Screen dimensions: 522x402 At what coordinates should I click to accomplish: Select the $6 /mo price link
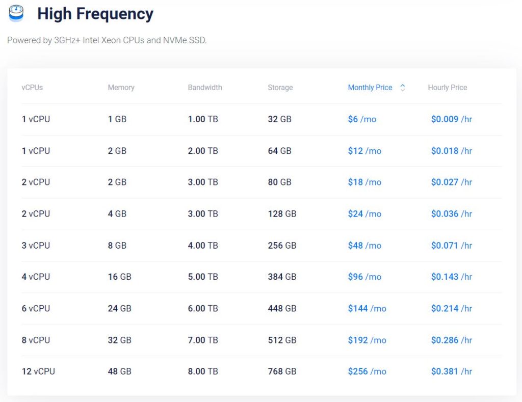[362, 119]
